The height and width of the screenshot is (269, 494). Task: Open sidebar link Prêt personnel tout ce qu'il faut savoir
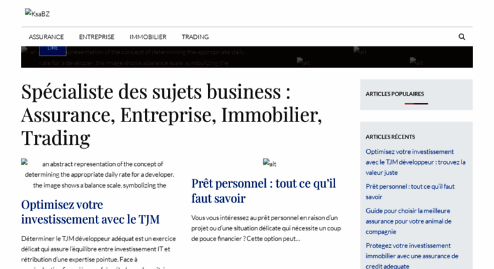click(x=410, y=191)
